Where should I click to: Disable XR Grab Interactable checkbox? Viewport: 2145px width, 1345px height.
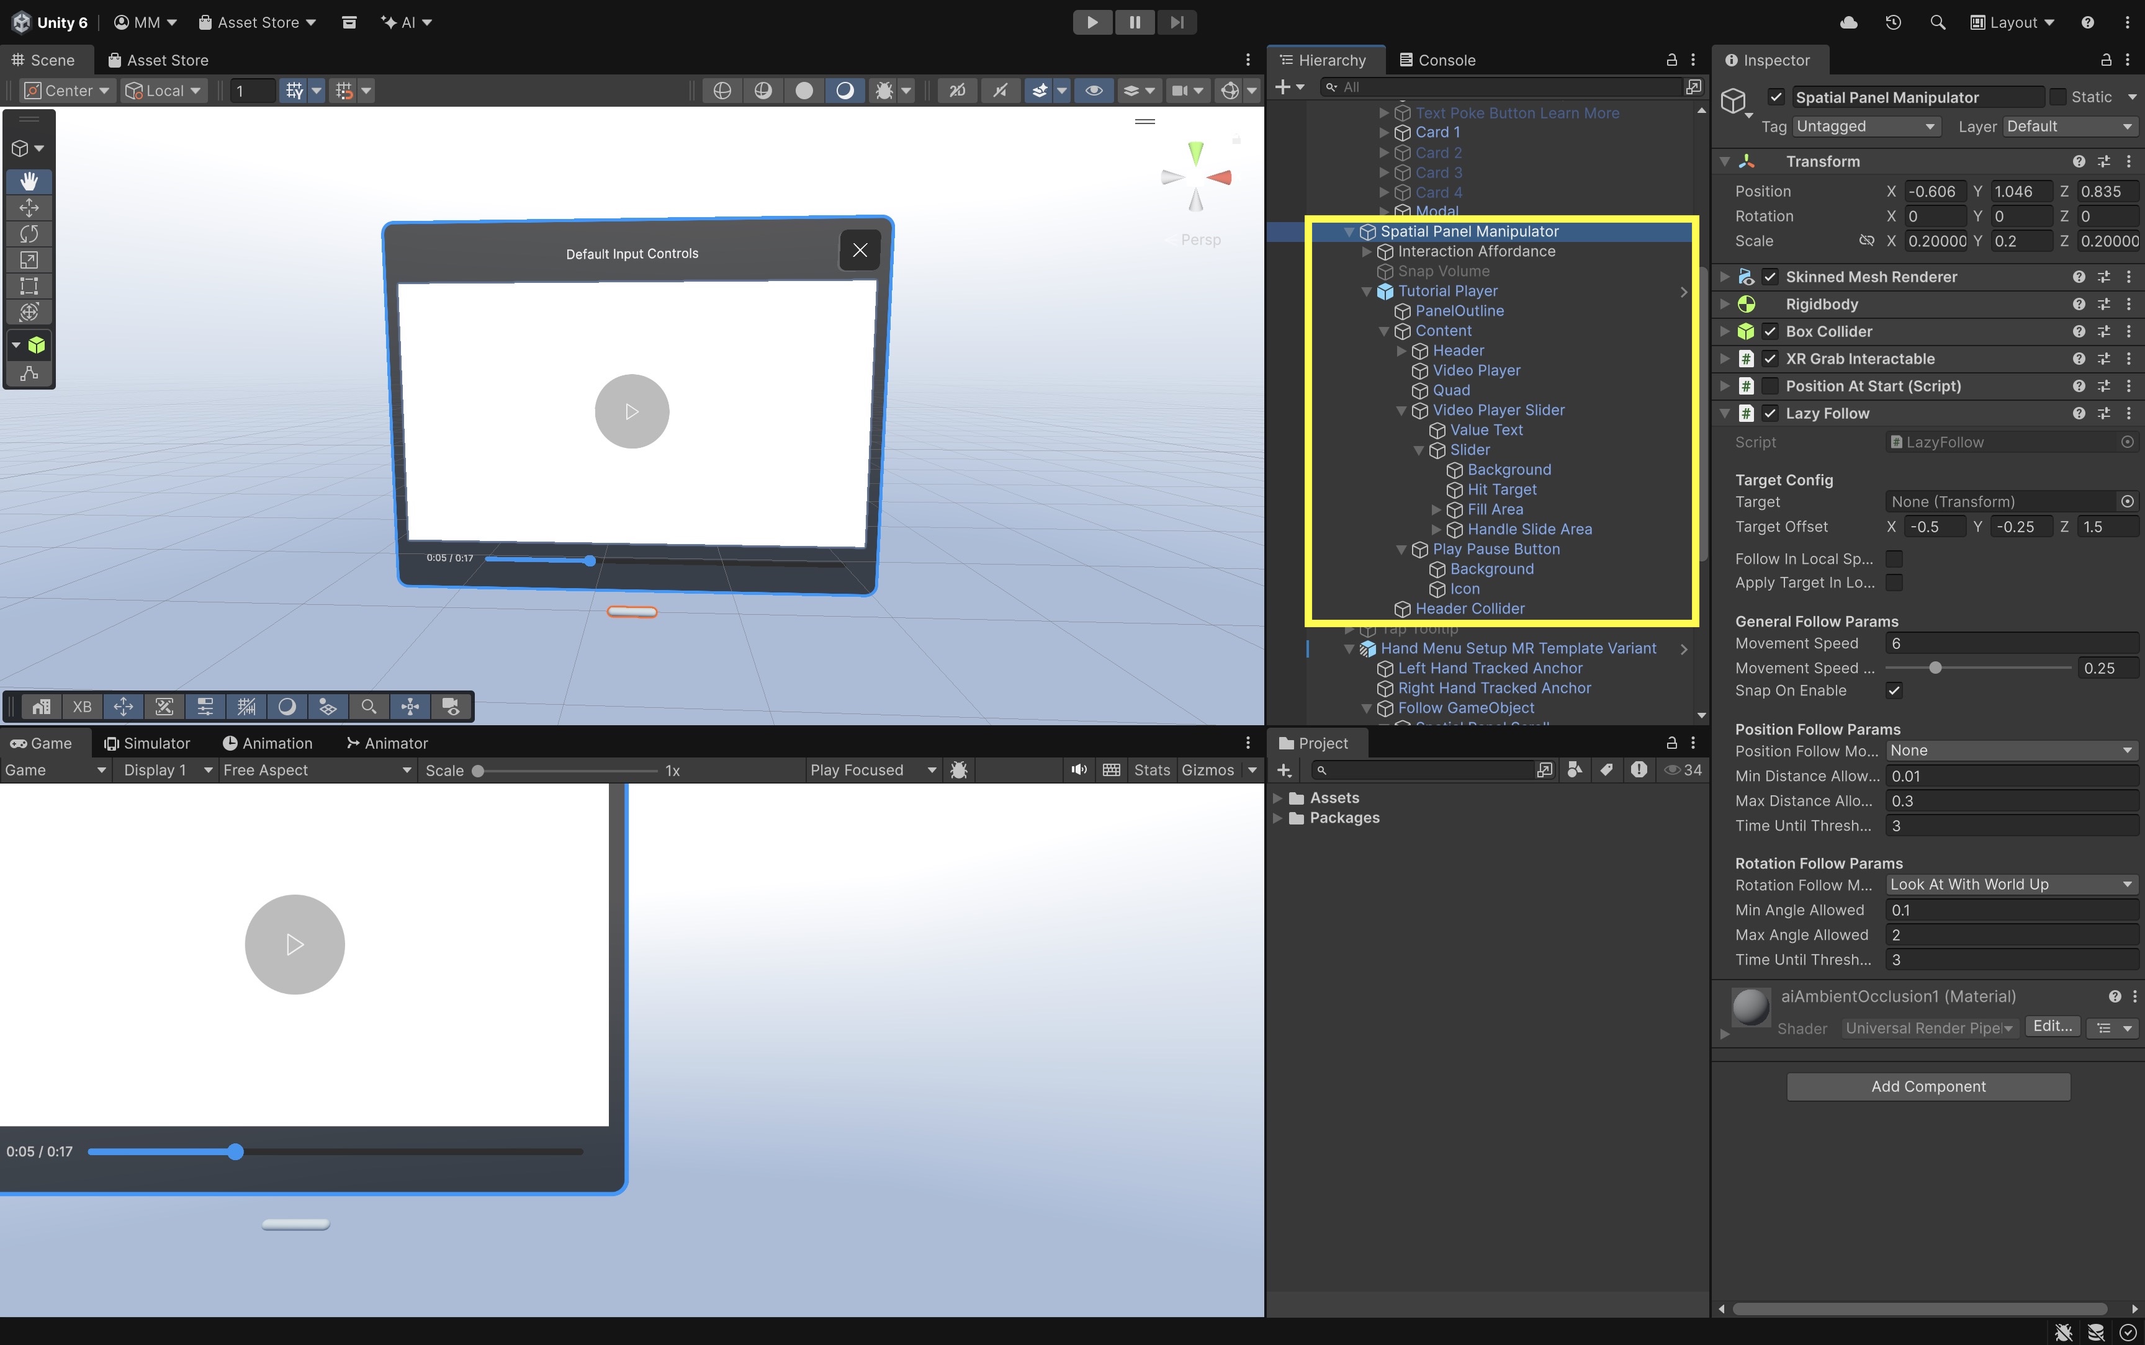1771,359
